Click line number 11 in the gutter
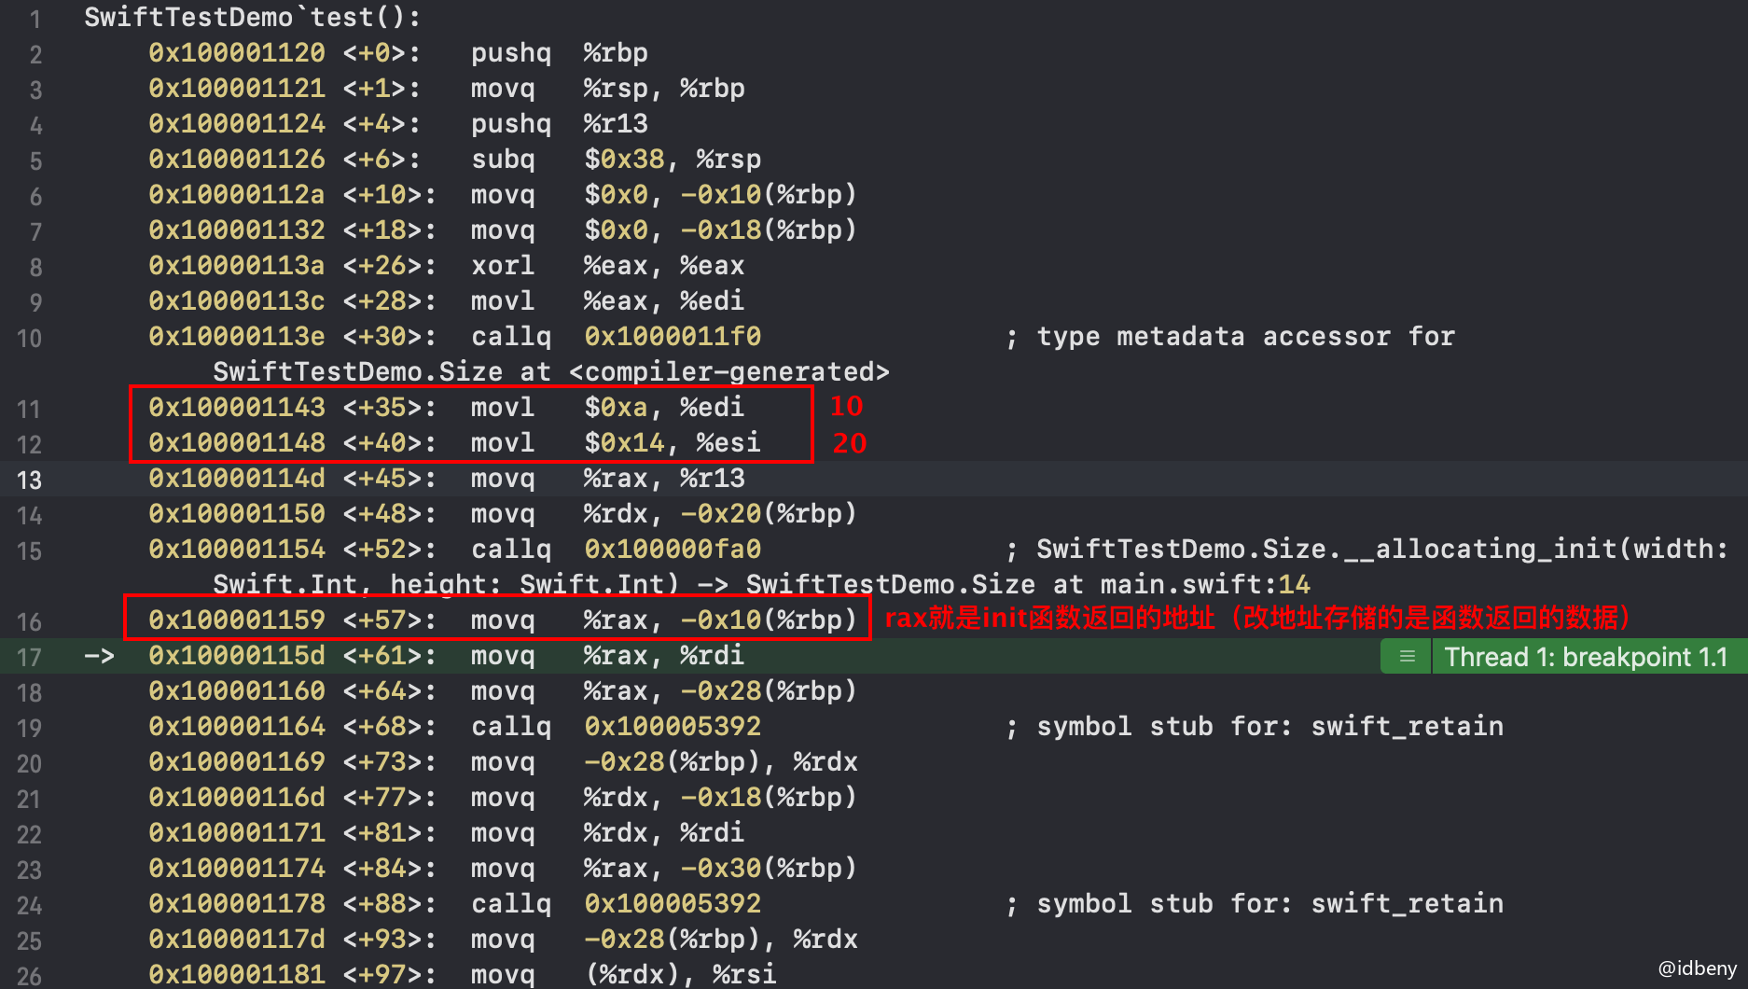The image size is (1748, 989). point(29,409)
